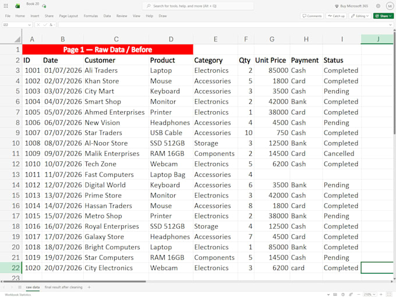Open Workbook Statistics in status bar
The height and width of the screenshot is (297, 396).
pyautogui.click(x=17, y=295)
